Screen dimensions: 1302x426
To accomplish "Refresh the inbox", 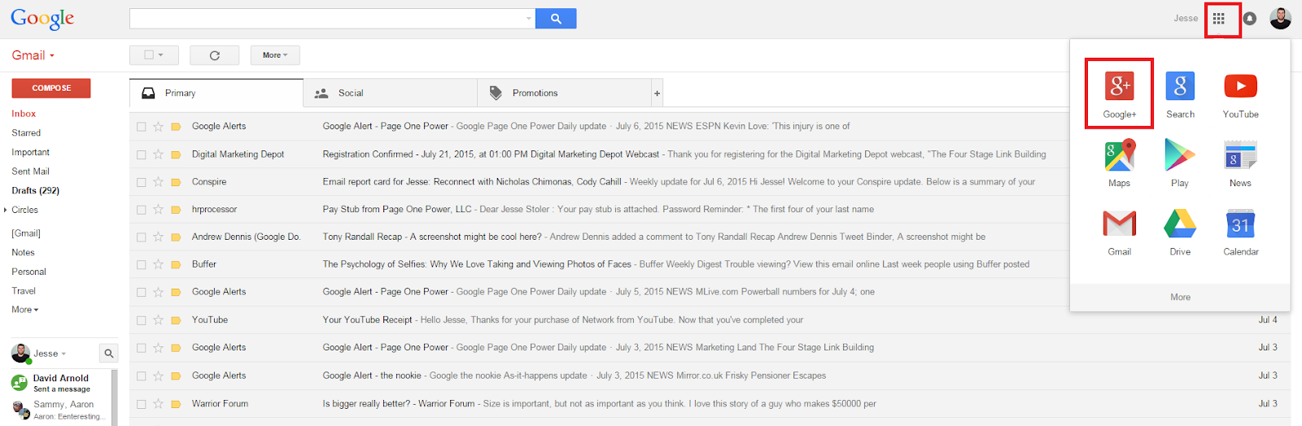I will tap(215, 55).
